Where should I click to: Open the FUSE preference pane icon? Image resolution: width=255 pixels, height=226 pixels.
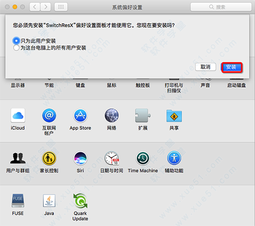[18, 201]
